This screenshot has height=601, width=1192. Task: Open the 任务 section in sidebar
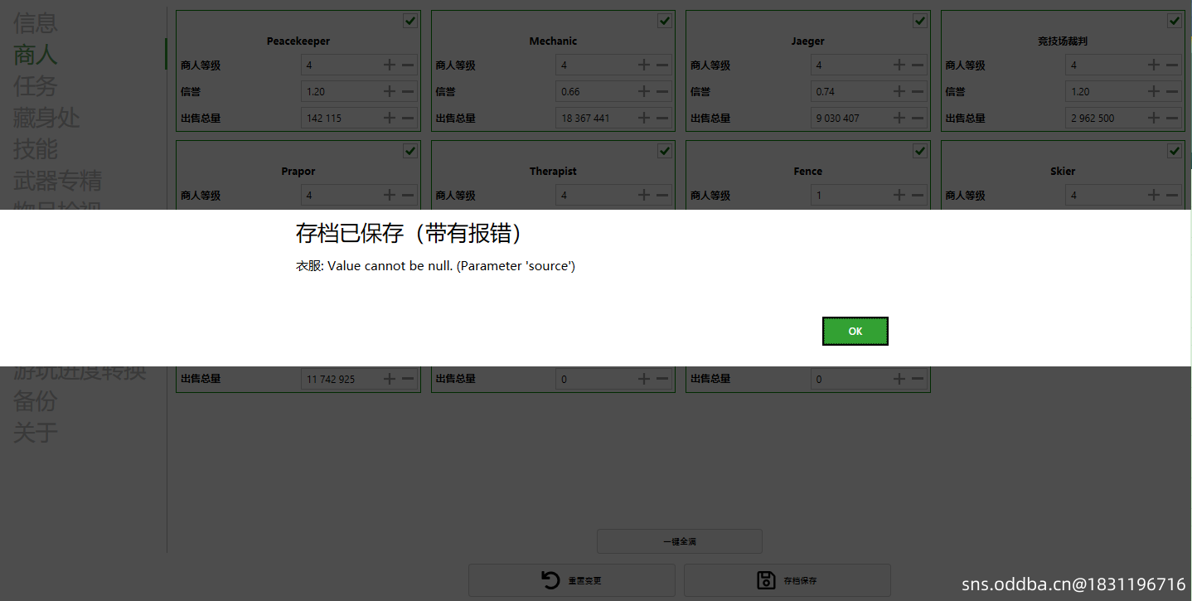[36, 85]
